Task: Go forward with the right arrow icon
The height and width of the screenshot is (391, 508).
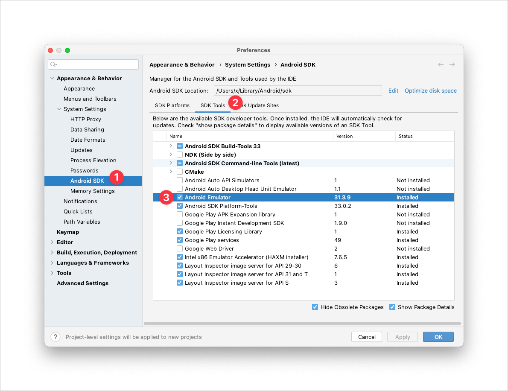Action: coord(452,64)
